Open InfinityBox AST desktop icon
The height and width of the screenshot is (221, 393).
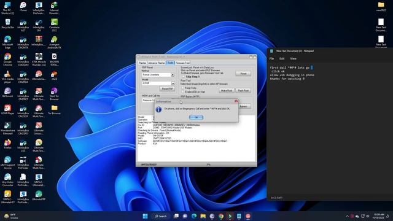point(23,25)
